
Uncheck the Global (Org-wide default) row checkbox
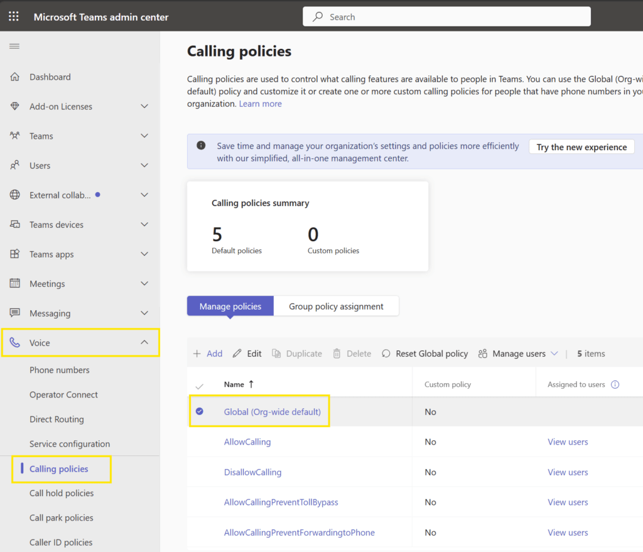coord(199,411)
